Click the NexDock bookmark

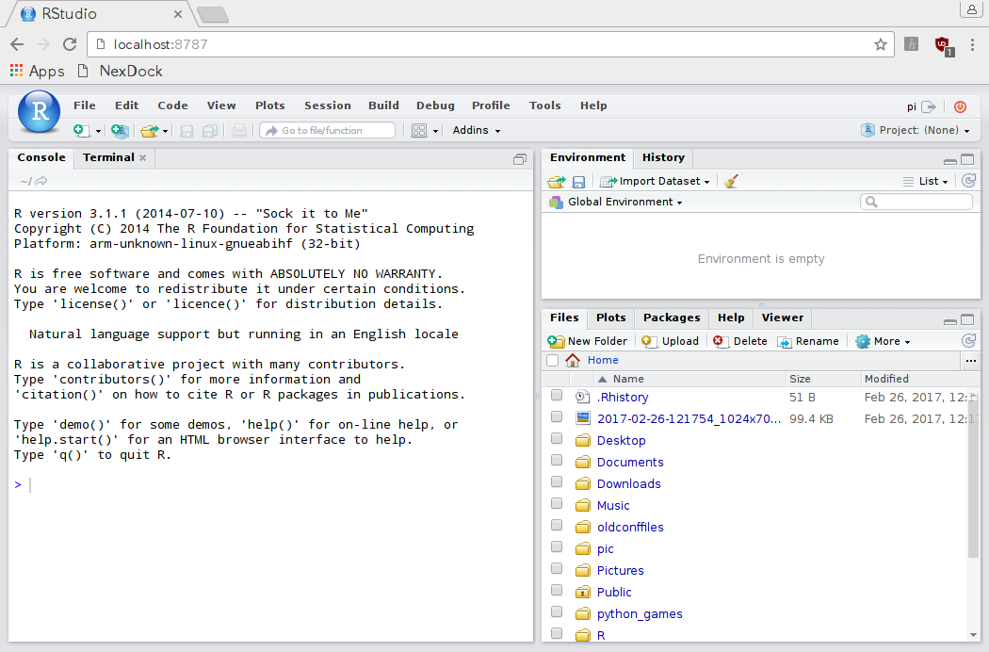(x=120, y=71)
